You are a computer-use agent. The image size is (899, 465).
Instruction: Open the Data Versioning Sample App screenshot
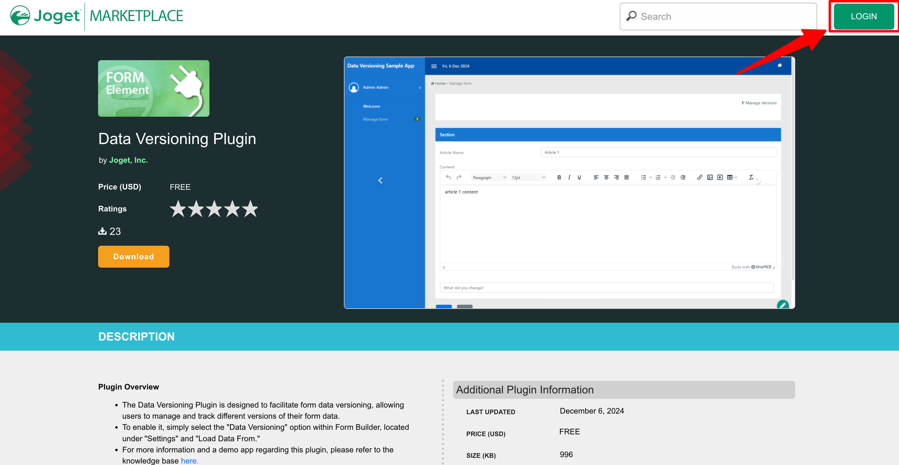[569, 183]
